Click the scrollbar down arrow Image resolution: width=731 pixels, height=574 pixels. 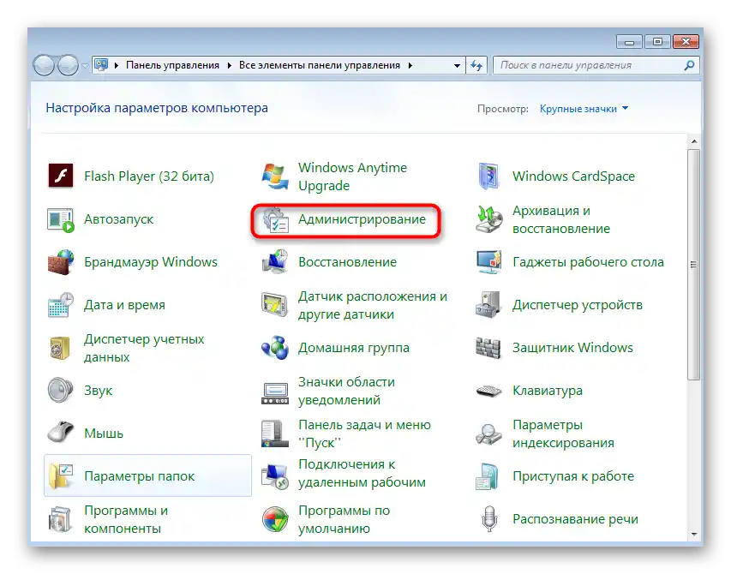pos(693,535)
